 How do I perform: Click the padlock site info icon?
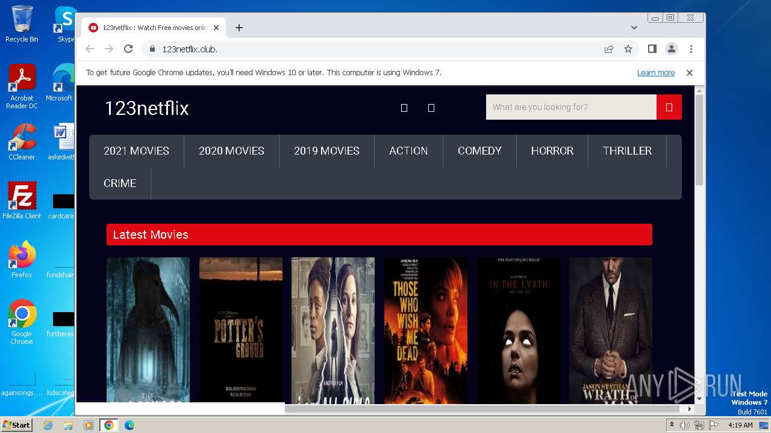(152, 49)
